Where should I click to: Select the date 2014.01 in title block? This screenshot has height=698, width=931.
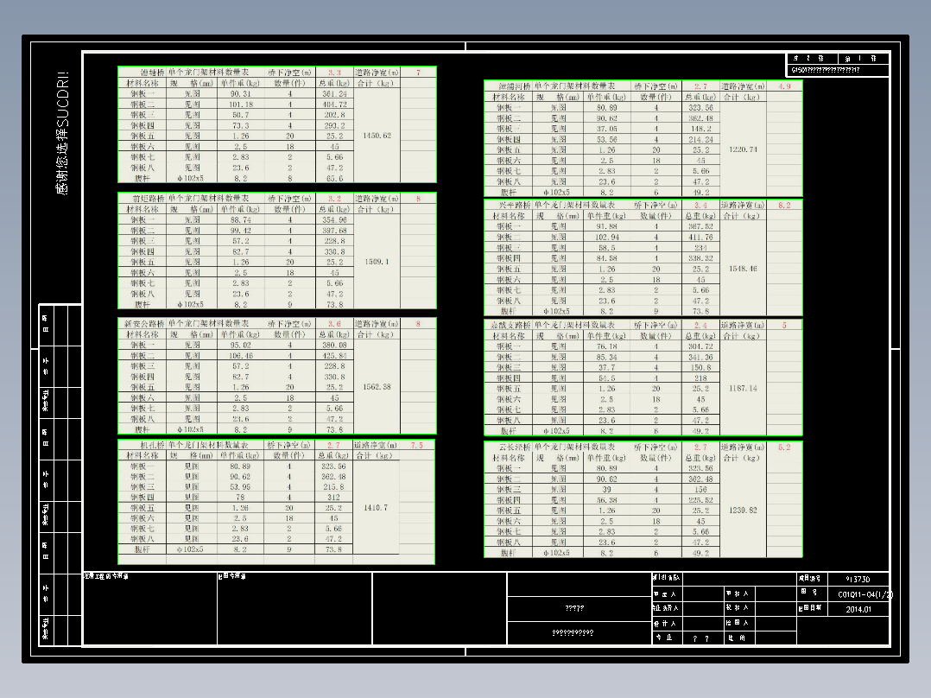click(x=858, y=610)
